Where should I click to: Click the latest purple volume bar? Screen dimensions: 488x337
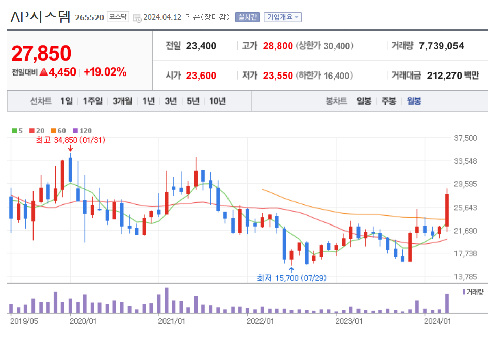point(447,303)
